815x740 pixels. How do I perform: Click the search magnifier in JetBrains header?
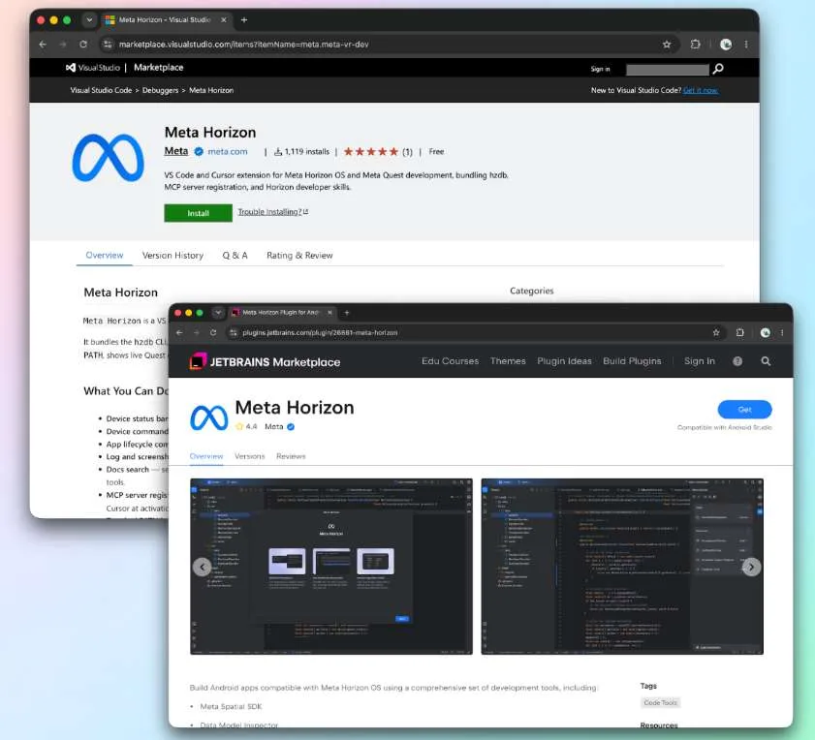(766, 361)
